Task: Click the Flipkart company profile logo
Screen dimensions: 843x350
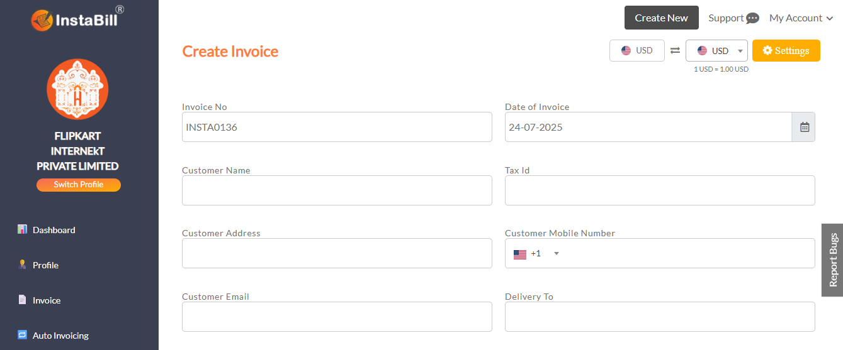Action: [77, 89]
